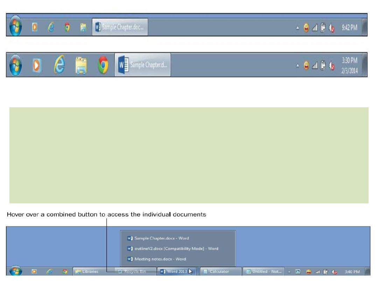378x284 pixels.
Task: Click Show desktop strip beside 3:30 PM
Action: [365, 65]
